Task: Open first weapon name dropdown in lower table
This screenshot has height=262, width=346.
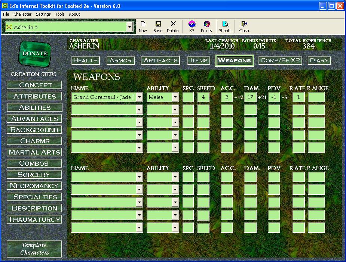Action: (x=139, y=177)
